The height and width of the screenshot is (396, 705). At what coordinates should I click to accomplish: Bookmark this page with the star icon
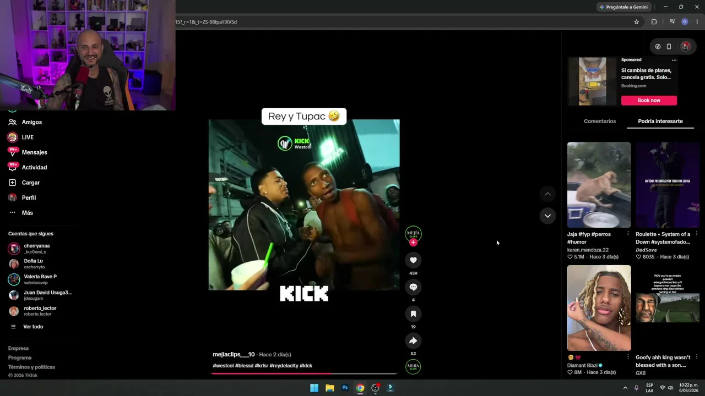tap(637, 22)
